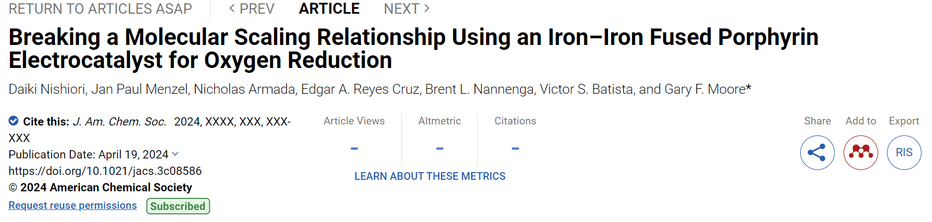Click the DOI link text
The height and width of the screenshot is (222, 932).
105,171
